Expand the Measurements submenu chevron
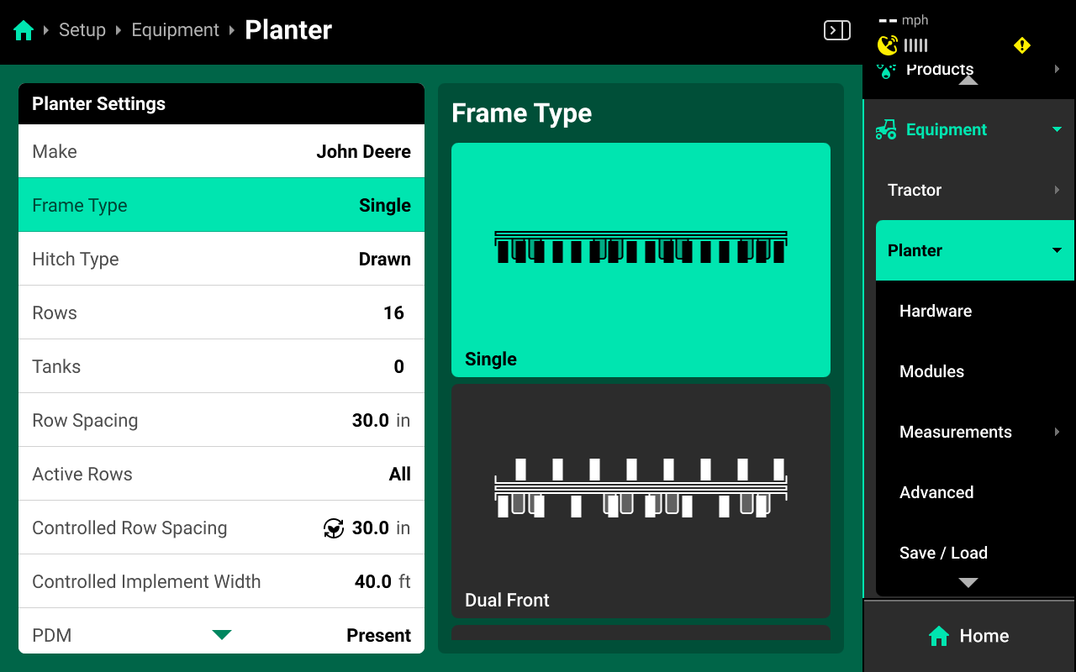The width and height of the screenshot is (1076, 672). tap(1057, 432)
